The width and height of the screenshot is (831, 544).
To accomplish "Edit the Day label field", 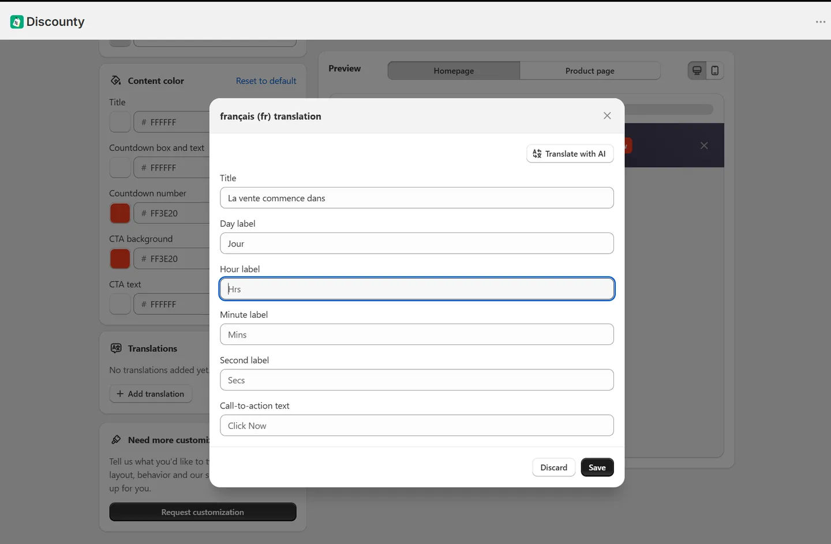I will pos(417,243).
